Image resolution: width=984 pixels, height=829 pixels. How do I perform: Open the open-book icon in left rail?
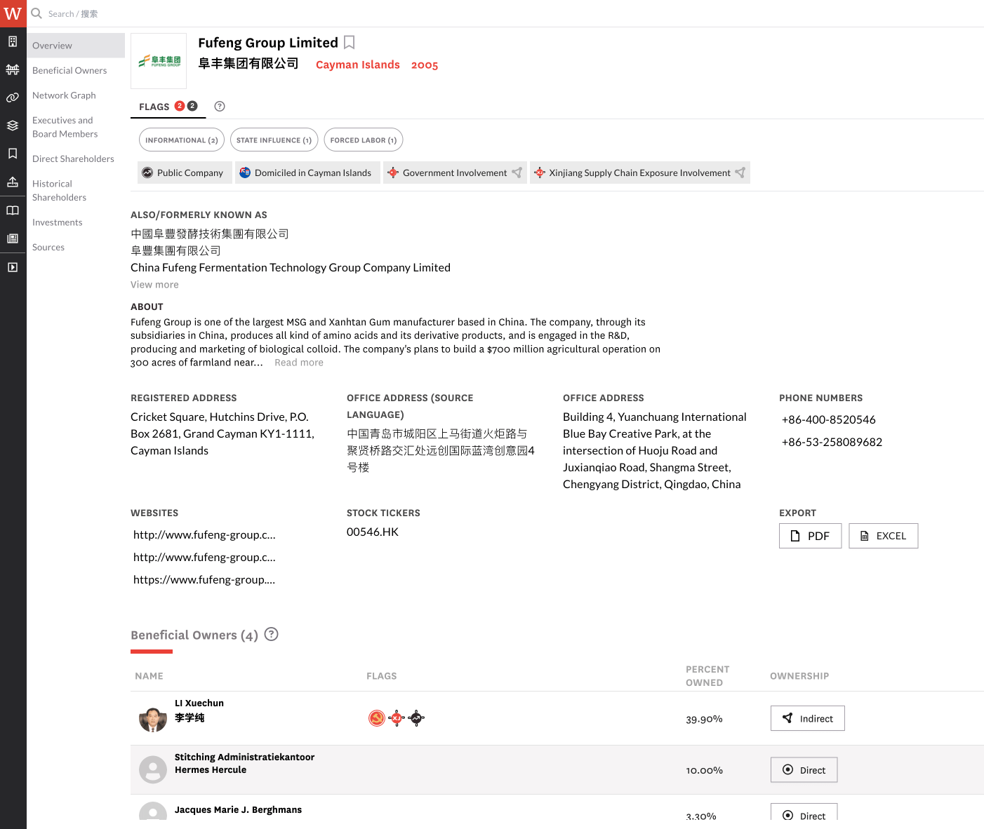tap(13, 210)
